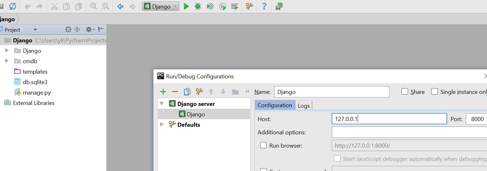Viewport: 487px width, 171px height.
Task: Switch to the Logs tab
Action: 304,106
